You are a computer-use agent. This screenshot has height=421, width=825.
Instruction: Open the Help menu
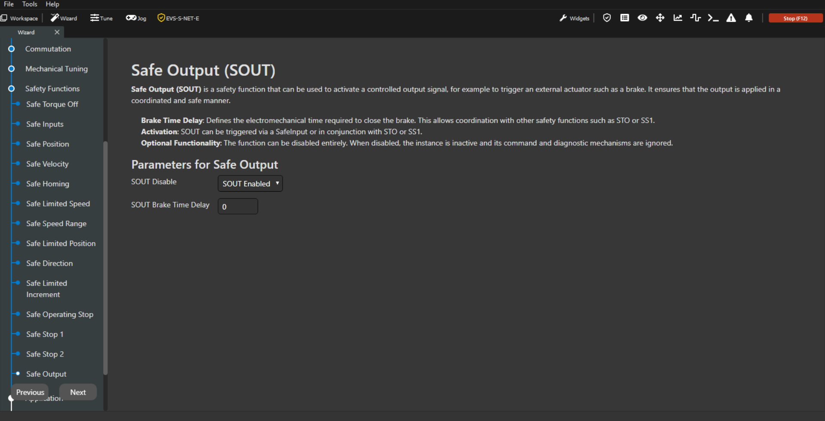click(52, 4)
